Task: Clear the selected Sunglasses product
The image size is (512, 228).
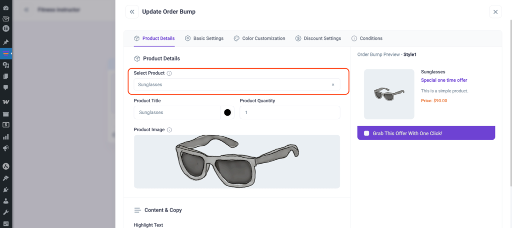Action: 333,85
